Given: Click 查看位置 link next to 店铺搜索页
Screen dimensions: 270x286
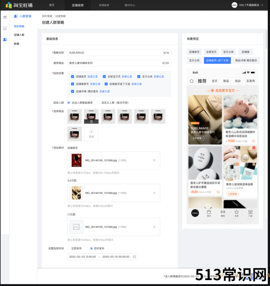Looking at the screenshot, I should (95, 84).
